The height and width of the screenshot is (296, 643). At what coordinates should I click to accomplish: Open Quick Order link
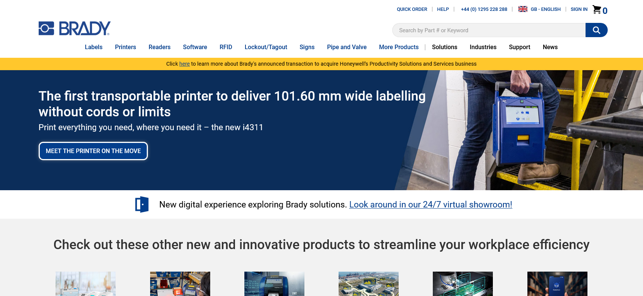[x=412, y=9]
